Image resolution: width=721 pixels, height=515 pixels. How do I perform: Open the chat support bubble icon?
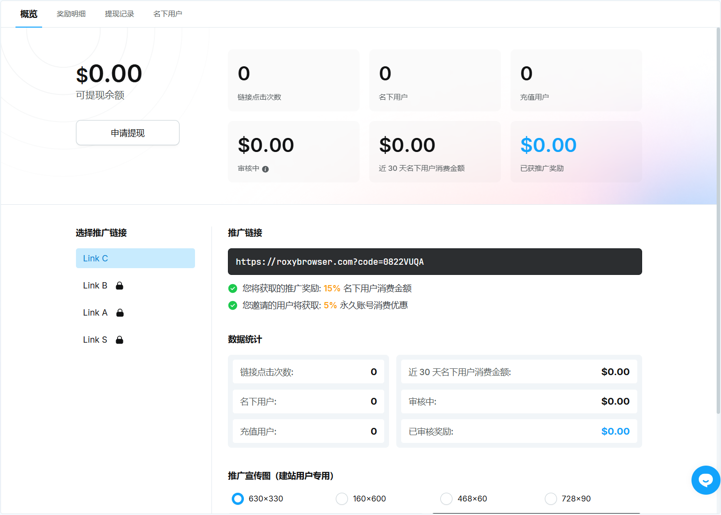pyautogui.click(x=706, y=480)
